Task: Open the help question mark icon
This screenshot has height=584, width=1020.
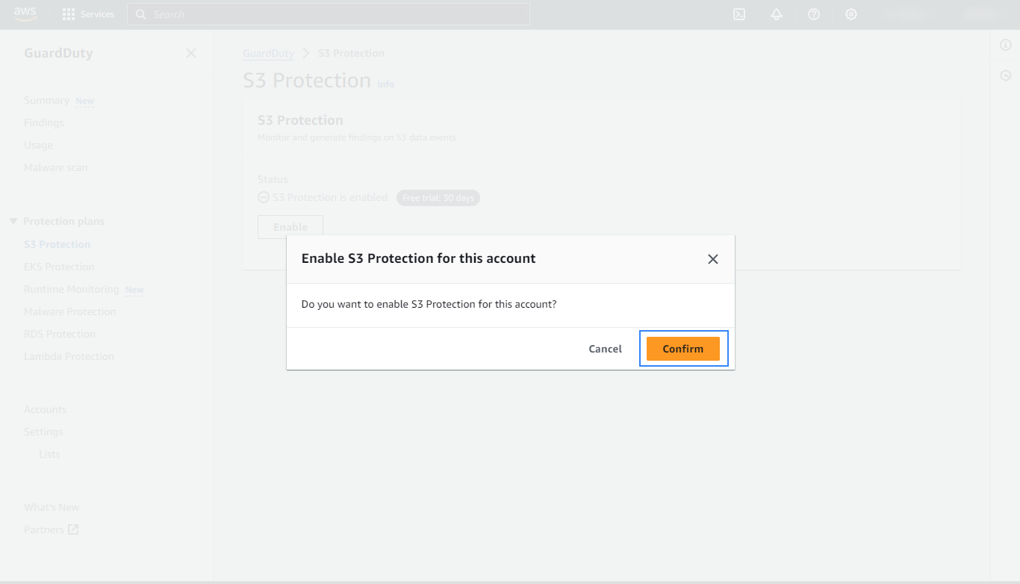Action: 814,14
